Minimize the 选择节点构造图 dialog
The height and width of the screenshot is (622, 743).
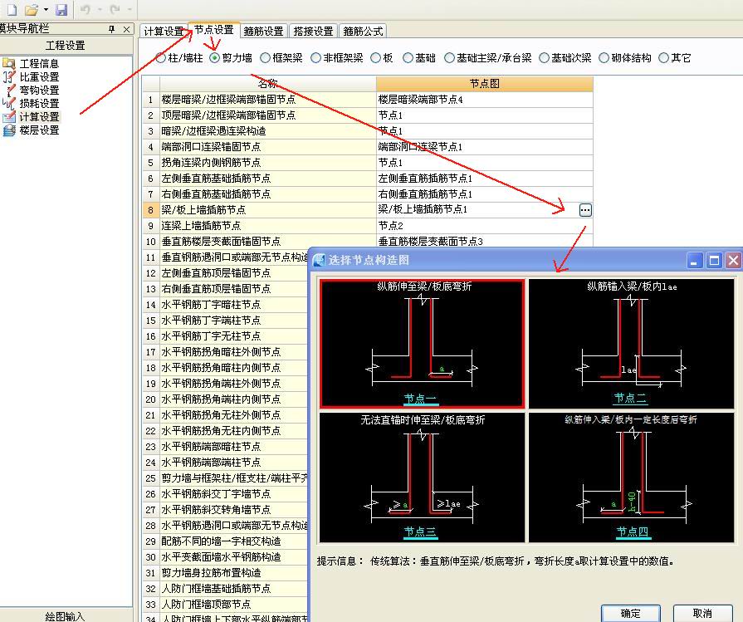click(x=695, y=260)
